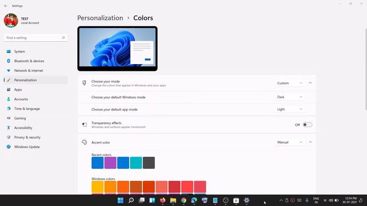
Task: Select Personalization in the sidebar
Action: tap(36, 80)
